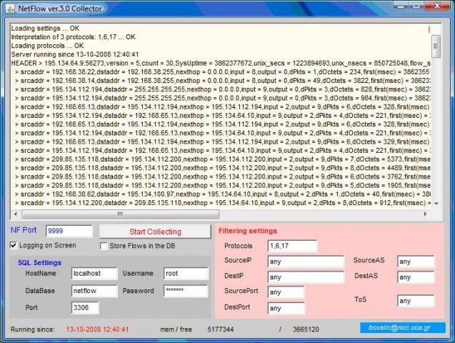This screenshot has height=343, width=455.
Task: Click the red Running since timestamp
Action: click(97, 329)
